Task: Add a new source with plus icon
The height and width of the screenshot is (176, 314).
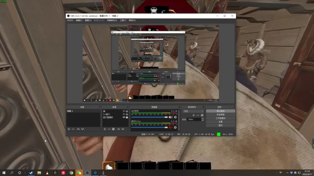Action: point(105,129)
